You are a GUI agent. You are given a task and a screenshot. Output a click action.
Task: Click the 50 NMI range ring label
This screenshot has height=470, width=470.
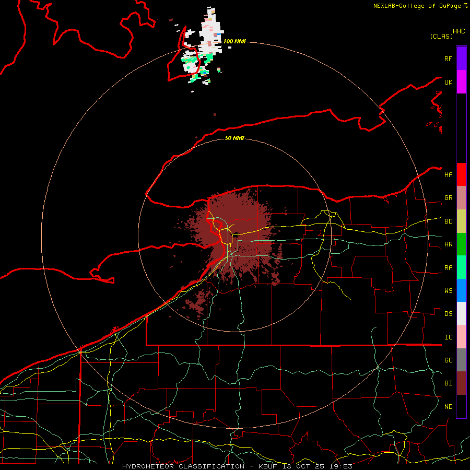(234, 138)
